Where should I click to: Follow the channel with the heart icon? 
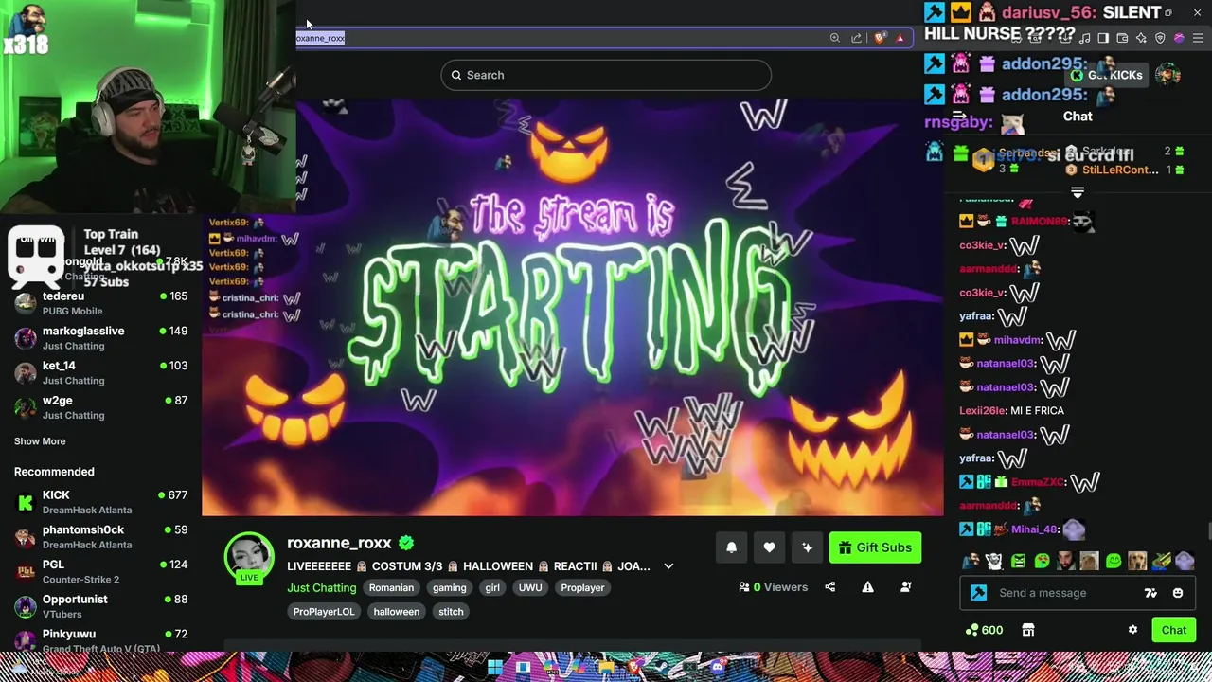pyautogui.click(x=769, y=547)
